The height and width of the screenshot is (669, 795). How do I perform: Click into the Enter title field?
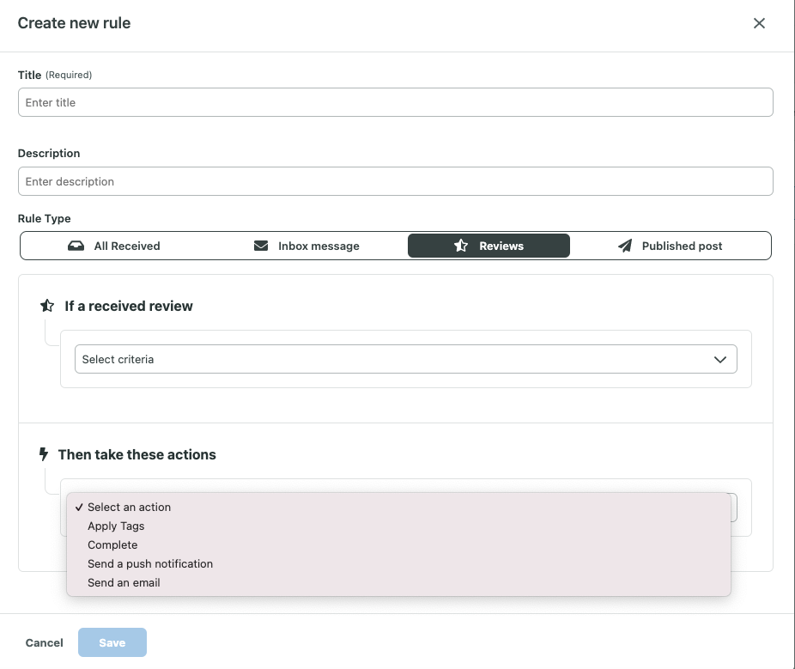pos(395,102)
